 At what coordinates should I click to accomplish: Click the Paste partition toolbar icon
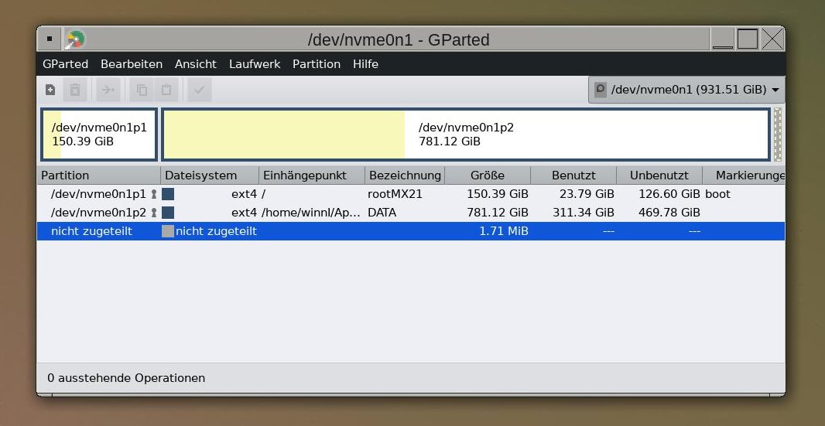[166, 90]
